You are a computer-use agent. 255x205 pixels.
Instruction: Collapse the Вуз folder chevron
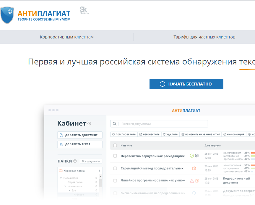click(69, 190)
